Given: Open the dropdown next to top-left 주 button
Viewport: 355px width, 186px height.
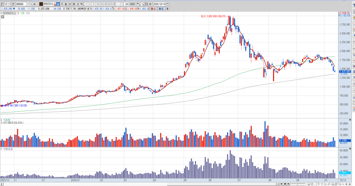Looking at the screenshot, I should pos(9,4).
